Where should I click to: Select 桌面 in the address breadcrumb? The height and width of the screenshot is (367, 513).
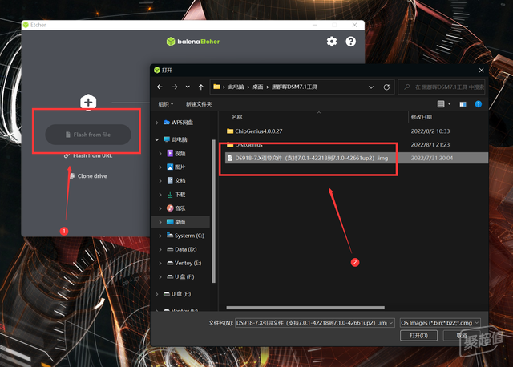point(258,87)
